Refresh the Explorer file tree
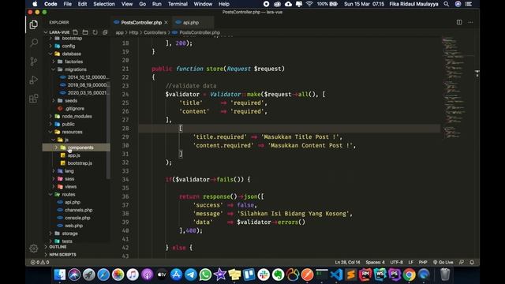 [95, 32]
